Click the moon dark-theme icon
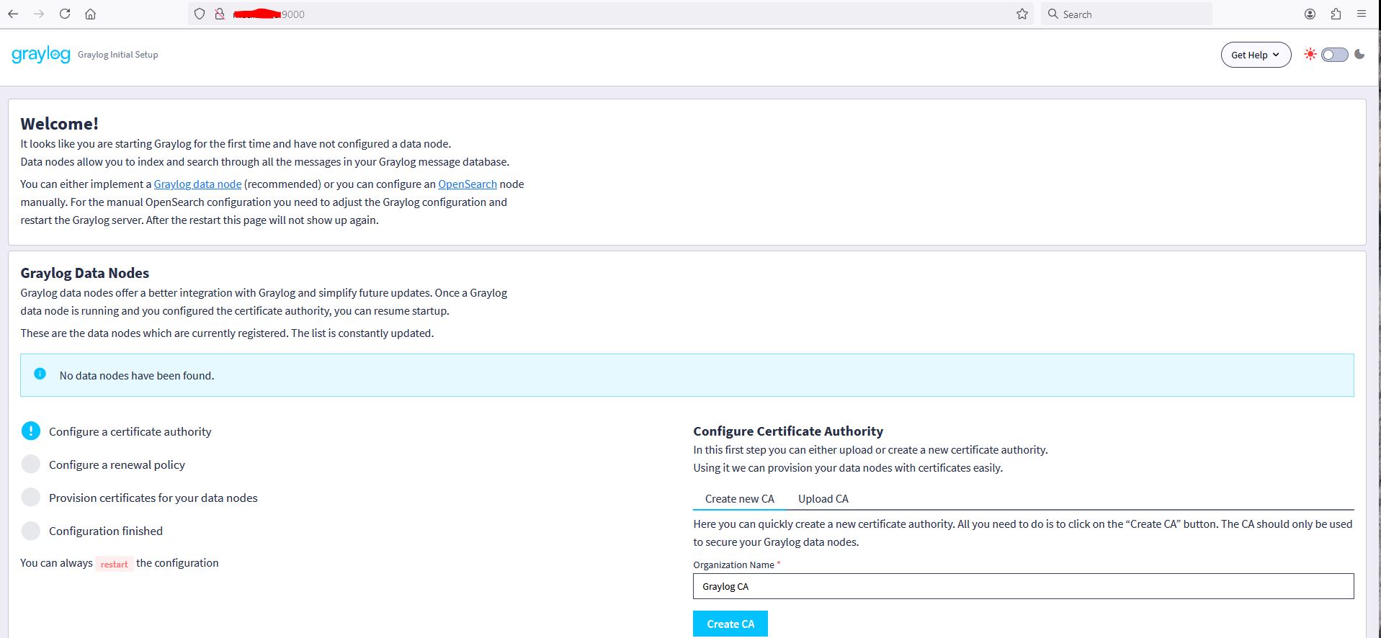Image resolution: width=1381 pixels, height=638 pixels. click(1359, 54)
